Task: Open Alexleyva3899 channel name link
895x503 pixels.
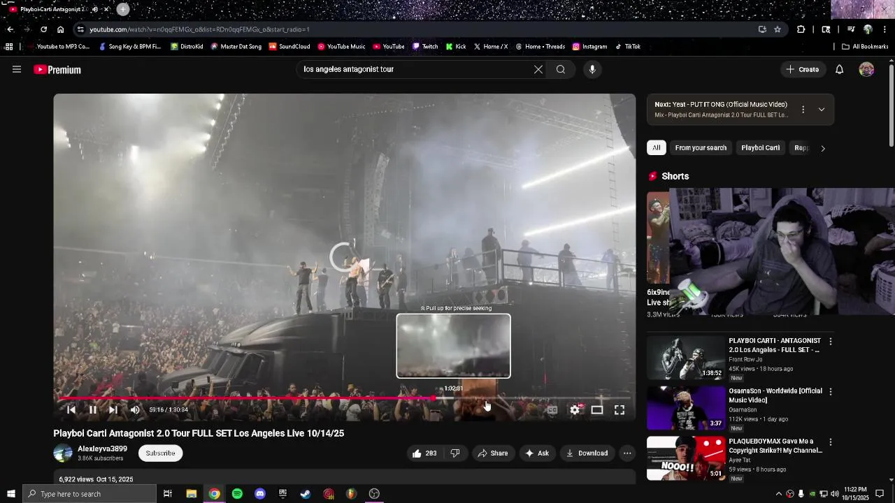Action: pyautogui.click(x=102, y=449)
